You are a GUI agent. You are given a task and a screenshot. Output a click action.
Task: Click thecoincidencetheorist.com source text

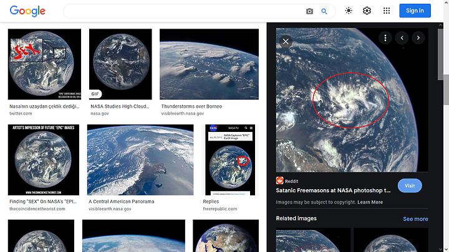37,209
